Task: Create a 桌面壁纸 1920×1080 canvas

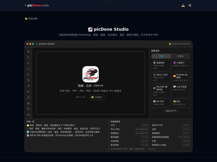Action: [x=161, y=66]
